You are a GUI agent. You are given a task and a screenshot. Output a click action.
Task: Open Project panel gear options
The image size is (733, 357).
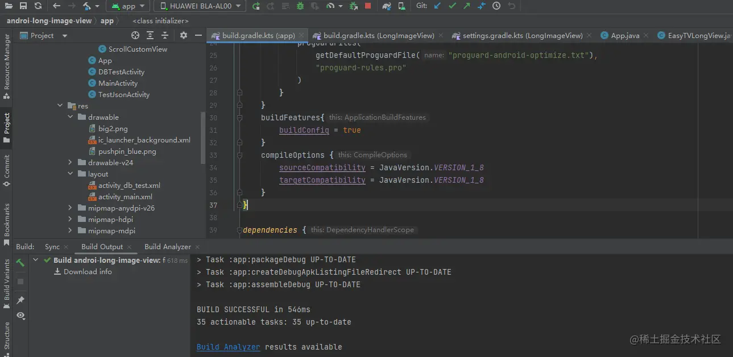(184, 35)
